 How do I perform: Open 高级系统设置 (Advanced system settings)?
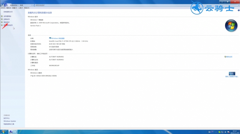8,25
